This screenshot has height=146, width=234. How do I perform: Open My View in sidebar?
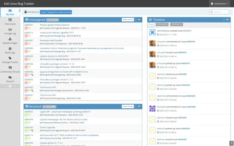click(x=10, y=12)
